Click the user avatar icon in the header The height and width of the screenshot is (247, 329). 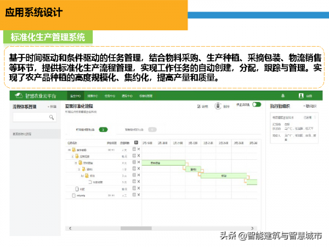(x=301, y=96)
